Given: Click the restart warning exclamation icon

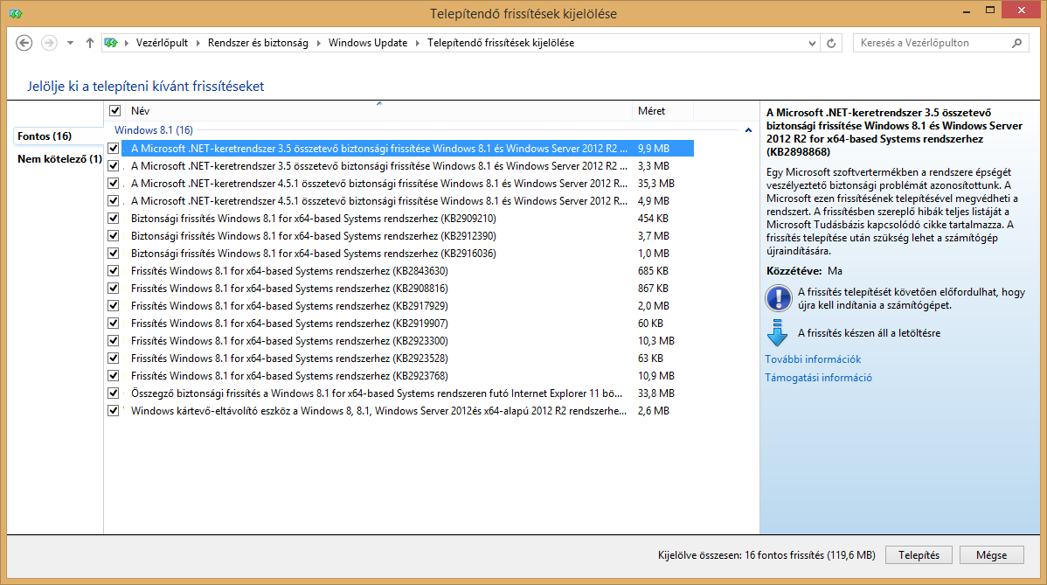Looking at the screenshot, I should coord(778,298).
